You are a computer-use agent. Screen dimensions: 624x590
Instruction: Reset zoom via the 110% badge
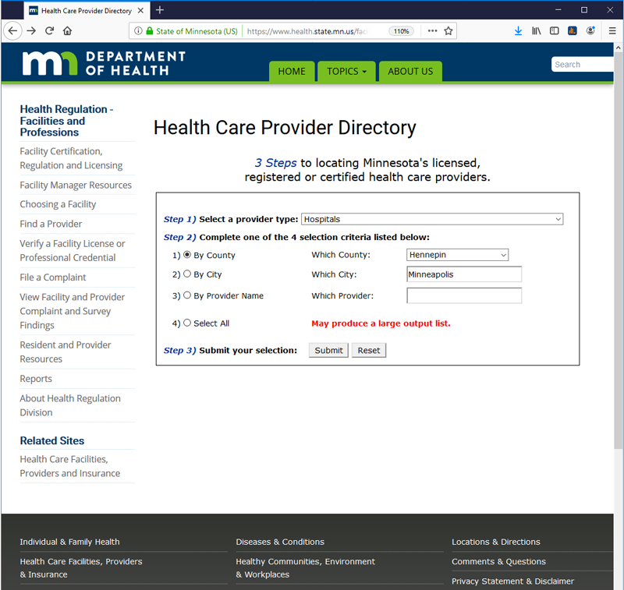(401, 31)
